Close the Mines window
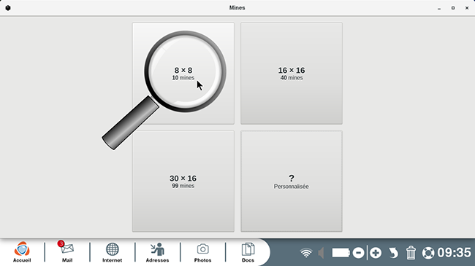The height and width of the screenshot is (266, 475). point(467,8)
